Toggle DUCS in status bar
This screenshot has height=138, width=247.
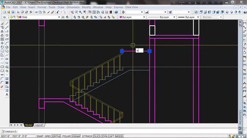(97, 136)
